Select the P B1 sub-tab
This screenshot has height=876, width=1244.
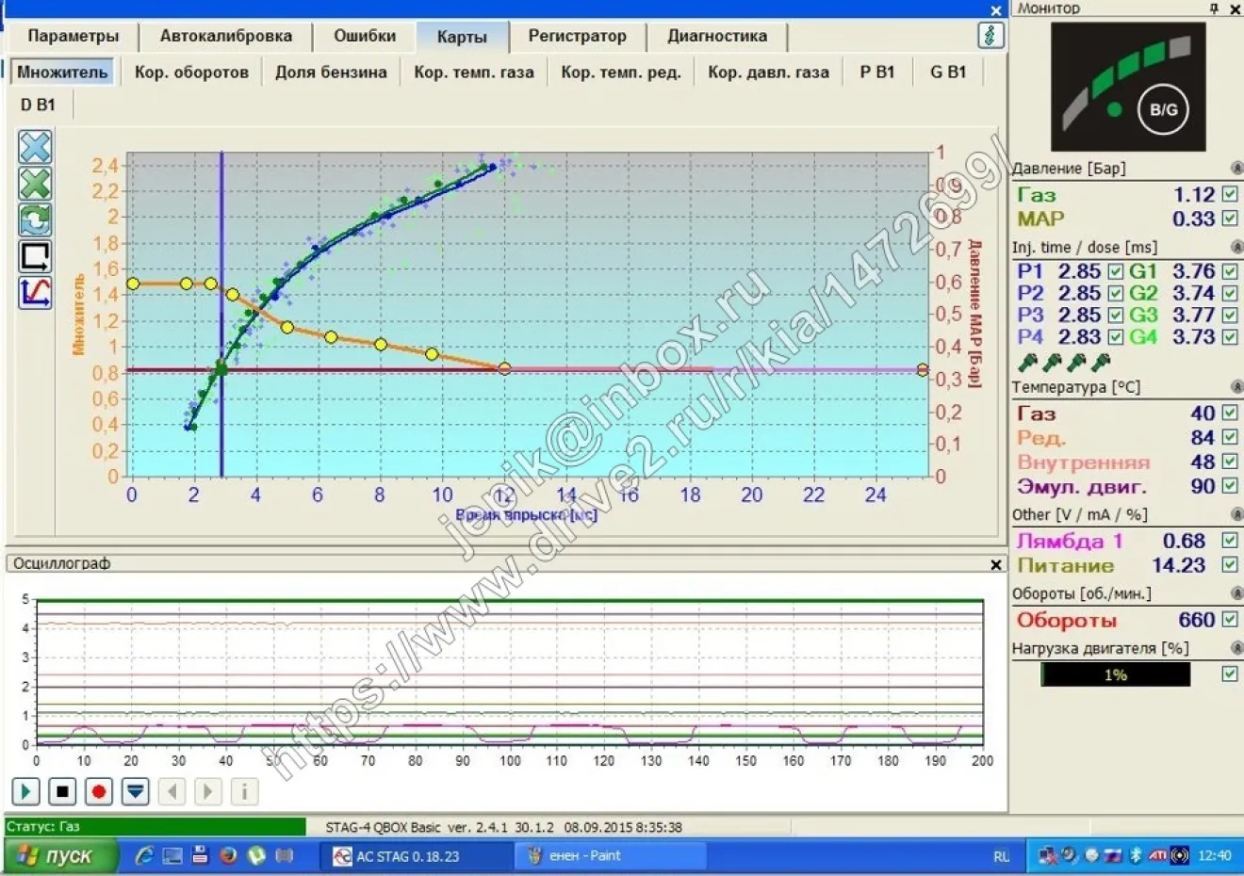pyautogui.click(x=876, y=72)
